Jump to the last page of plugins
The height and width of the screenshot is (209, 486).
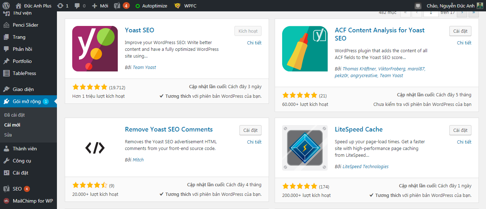(x=473, y=12)
